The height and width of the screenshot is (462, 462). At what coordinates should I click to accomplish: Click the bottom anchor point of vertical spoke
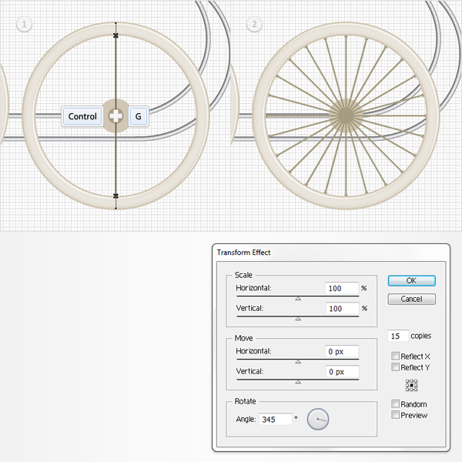coord(115,196)
